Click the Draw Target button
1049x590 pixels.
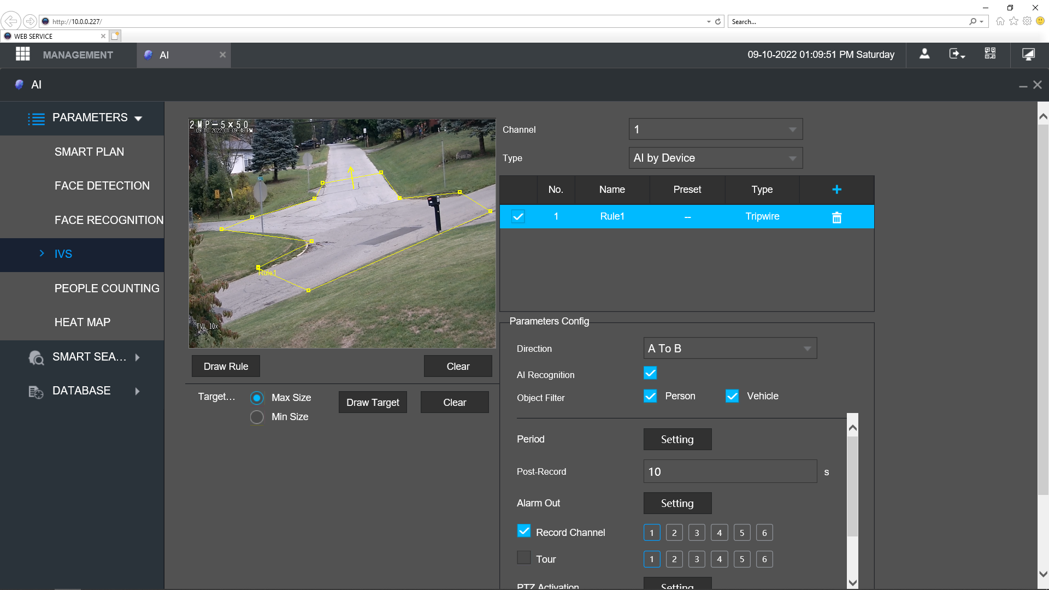(x=373, y=403)
